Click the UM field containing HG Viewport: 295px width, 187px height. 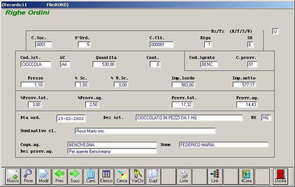pos(266,118)
